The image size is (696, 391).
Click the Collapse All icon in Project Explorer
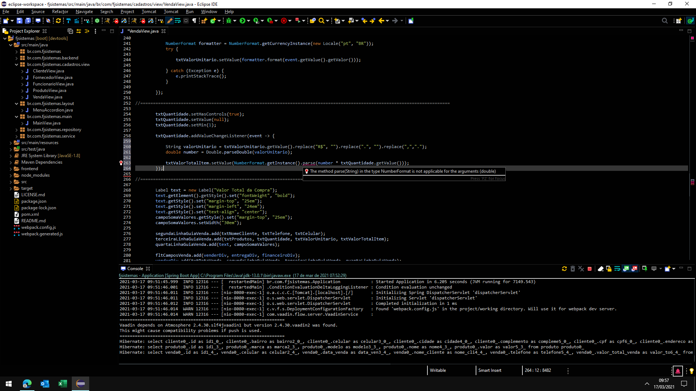pos(70,31)
